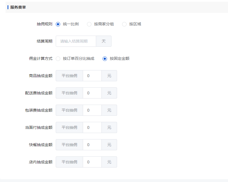Click 平台抽佣 prefix in 当面付抽成金额 row
This screenshot has height=182, width=228.
coord(69,127)
